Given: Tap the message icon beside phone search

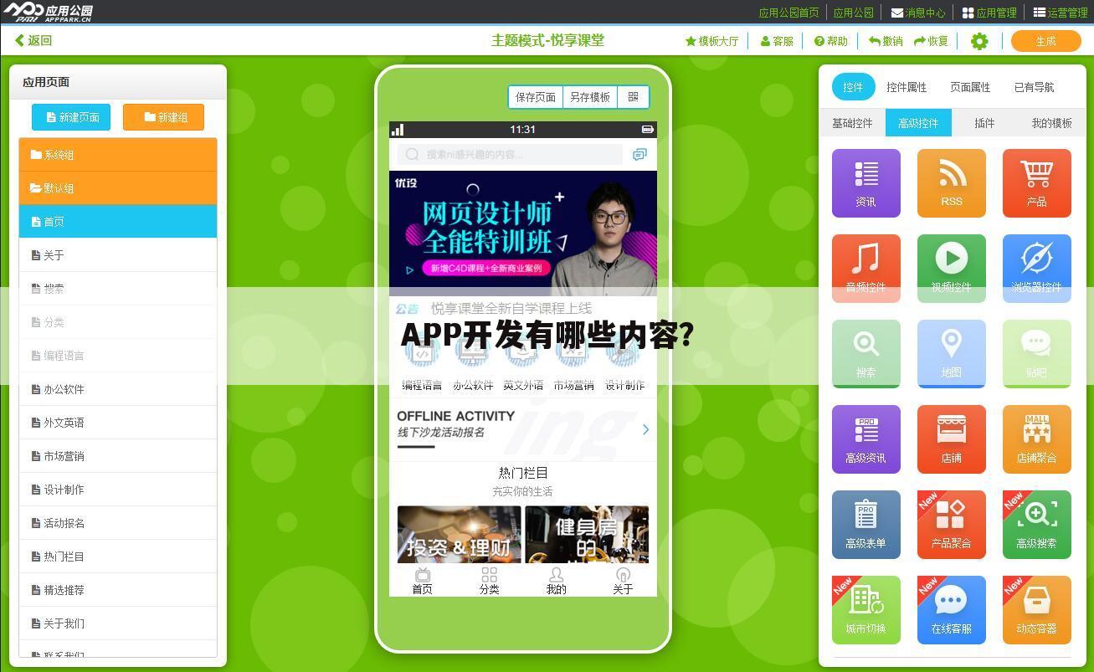Looking at the screenshot, I should pos(639,154).
